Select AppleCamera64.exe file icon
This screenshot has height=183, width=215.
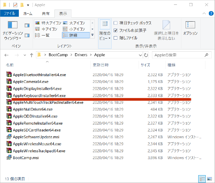point(9,81)
